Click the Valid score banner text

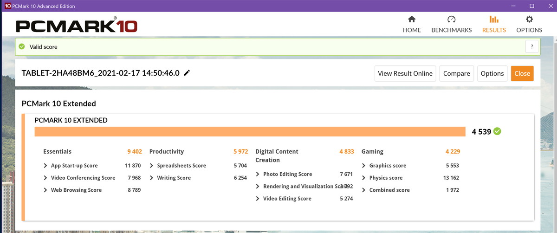tap(44, 47)
